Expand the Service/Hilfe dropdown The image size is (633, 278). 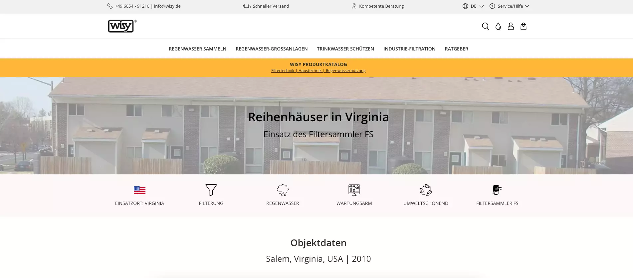509,6
